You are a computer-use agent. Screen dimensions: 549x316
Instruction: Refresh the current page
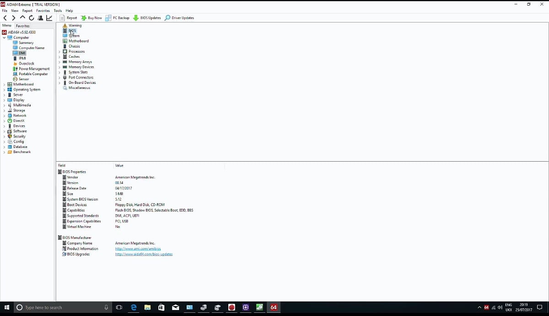(31, 18)
